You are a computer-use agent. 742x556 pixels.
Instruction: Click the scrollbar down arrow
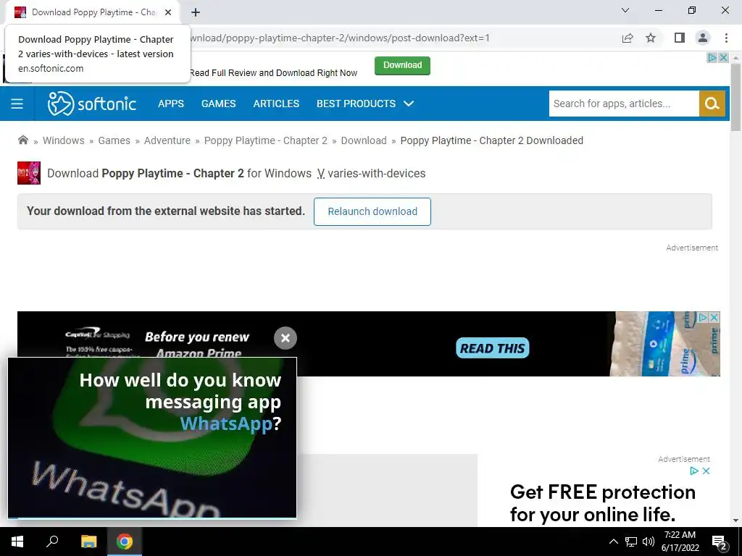735,521
